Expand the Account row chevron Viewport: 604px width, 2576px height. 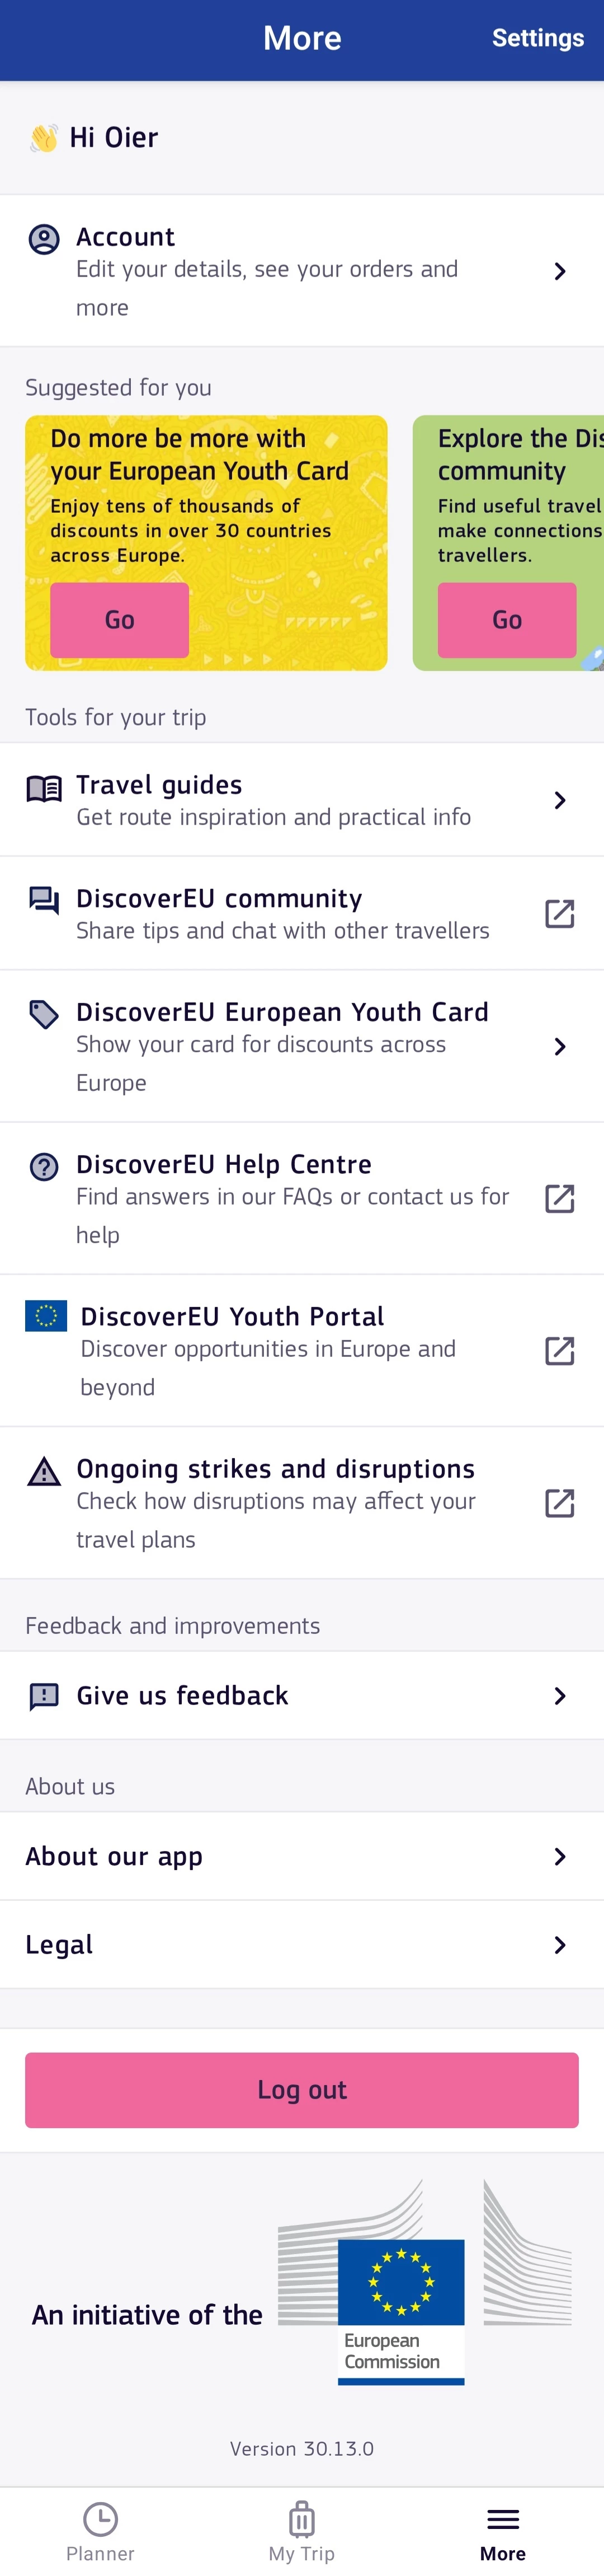(559, 271)
